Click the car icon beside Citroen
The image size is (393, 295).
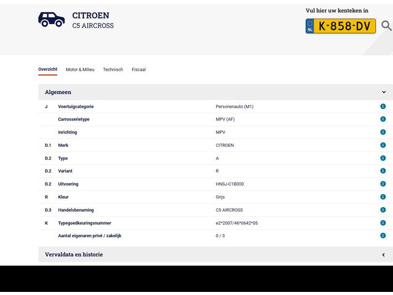pos(52,20)
